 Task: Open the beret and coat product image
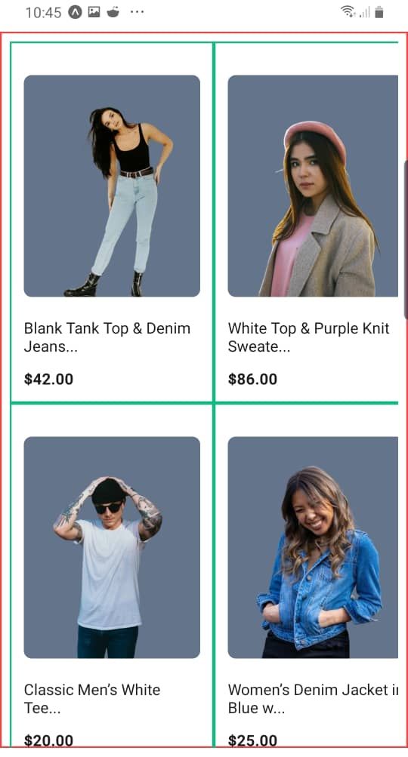click(x=313, y=186)
